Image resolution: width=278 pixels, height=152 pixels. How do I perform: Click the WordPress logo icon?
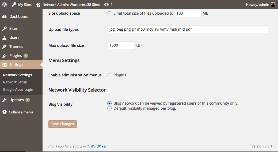tap(5, 5)
